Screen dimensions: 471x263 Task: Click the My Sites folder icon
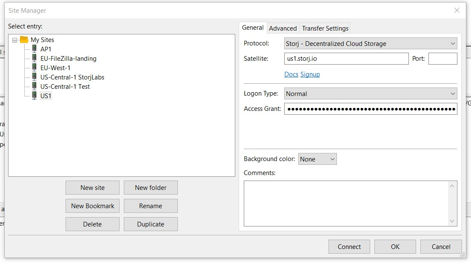24,39
